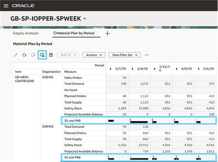
Task: Refresh the table with the refresh icon
Action: [x=24, y=55]
